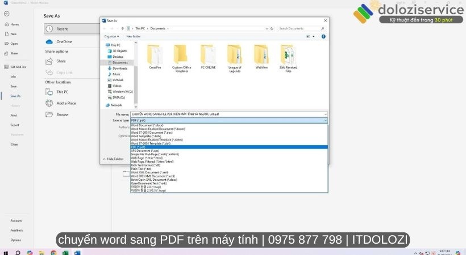Select This PC in the navigation tree

click(x=113, y=45)
